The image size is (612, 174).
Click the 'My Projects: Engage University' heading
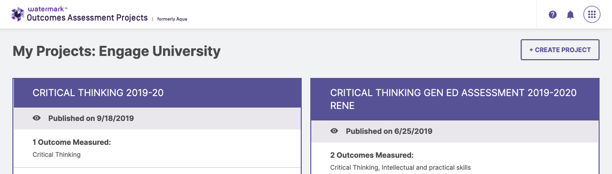pyautogui.click(x=117, y=51)
